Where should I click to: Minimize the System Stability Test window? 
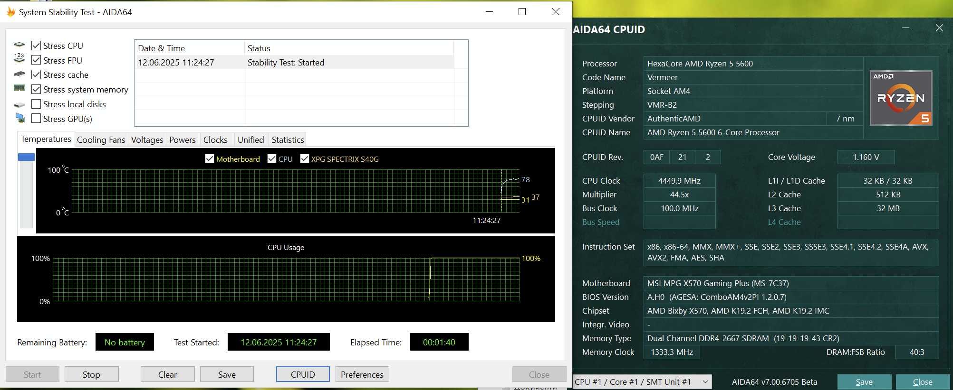pyautogui.click(x=490, y=12)
